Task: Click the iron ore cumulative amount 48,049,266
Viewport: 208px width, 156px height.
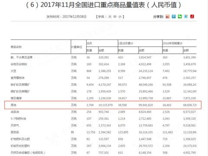Action: click(146, 84)
